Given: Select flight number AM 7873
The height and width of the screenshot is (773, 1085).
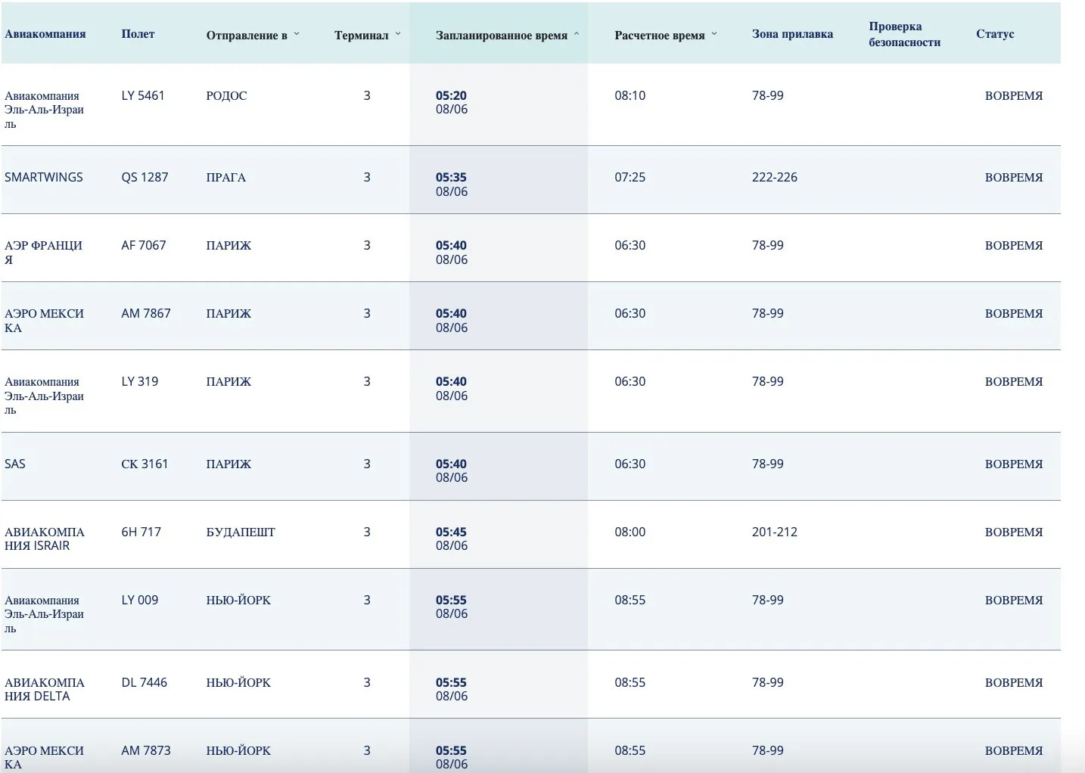Looking at the screenshot, I should 146,750.
